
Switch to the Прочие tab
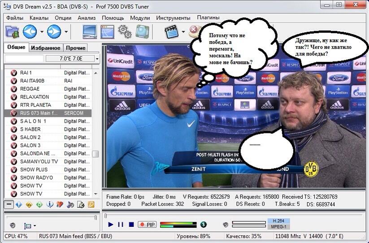(x=75, y=48)
